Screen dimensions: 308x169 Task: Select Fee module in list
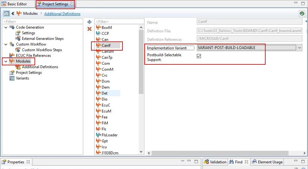105,117
